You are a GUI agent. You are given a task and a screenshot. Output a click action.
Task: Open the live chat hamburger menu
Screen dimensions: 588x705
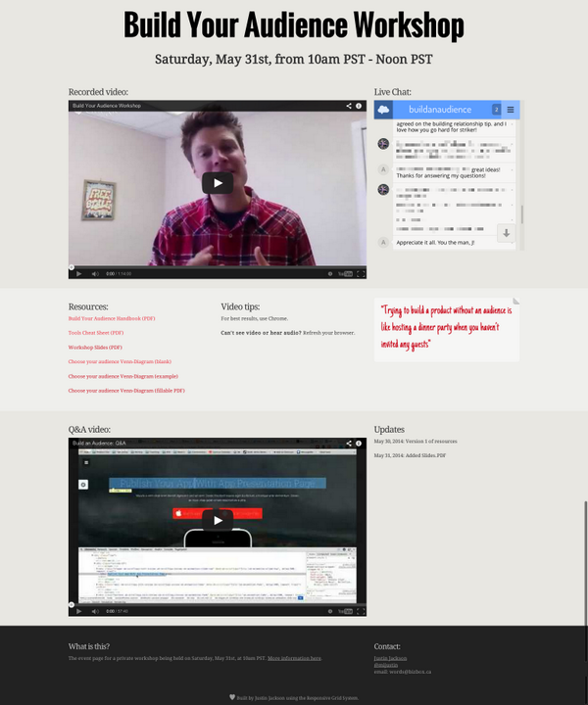[x=511, y=110]
